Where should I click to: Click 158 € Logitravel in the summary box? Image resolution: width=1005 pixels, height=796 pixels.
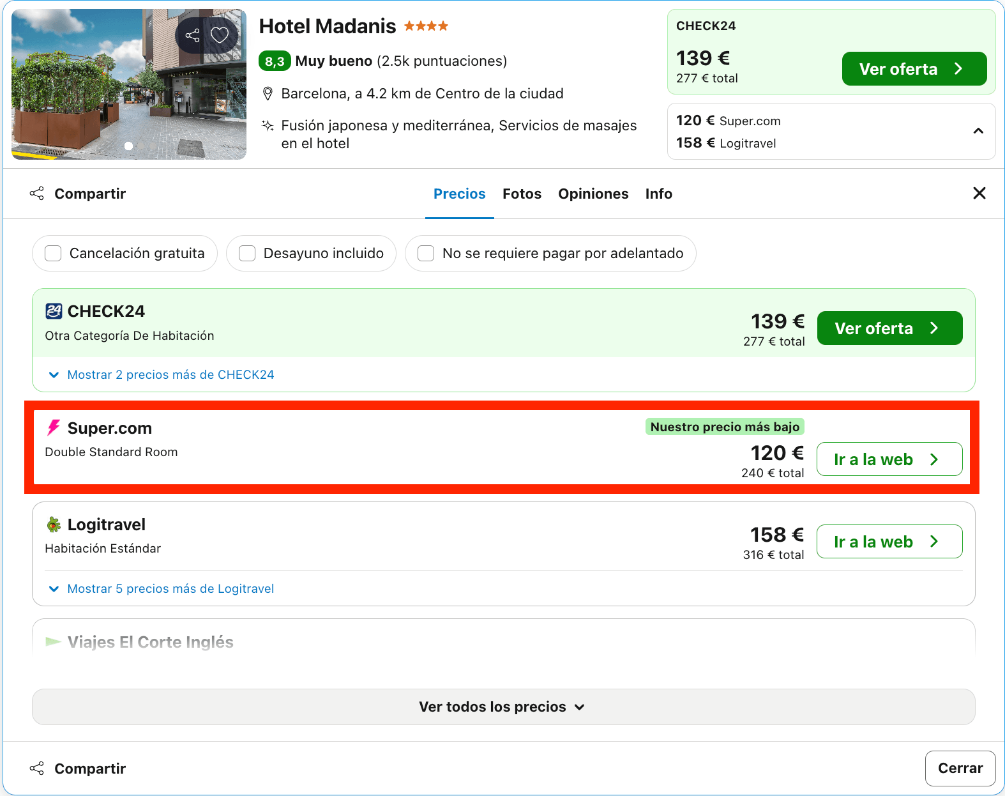tap(726, 143)
